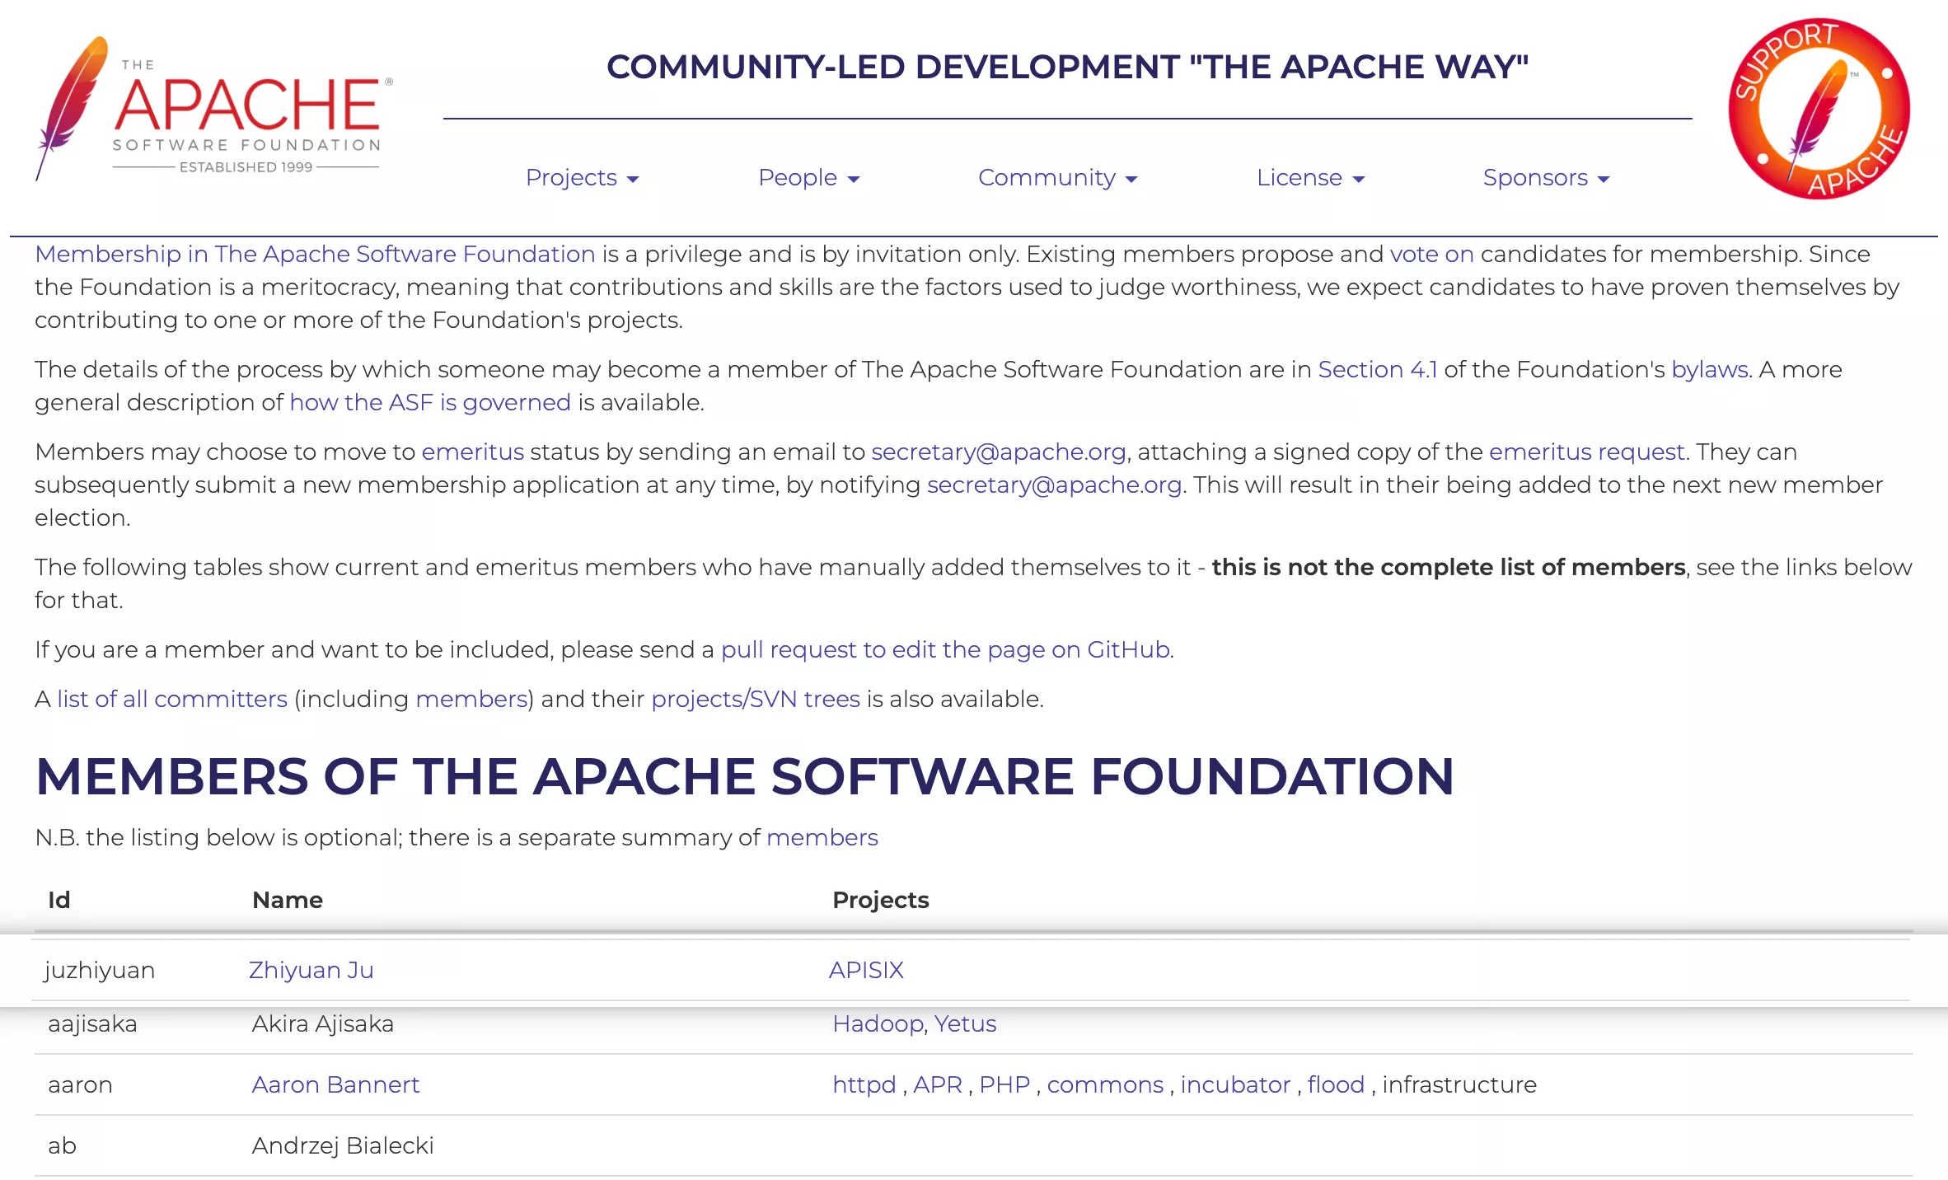Open the httpd project link

coord(864,1084)
